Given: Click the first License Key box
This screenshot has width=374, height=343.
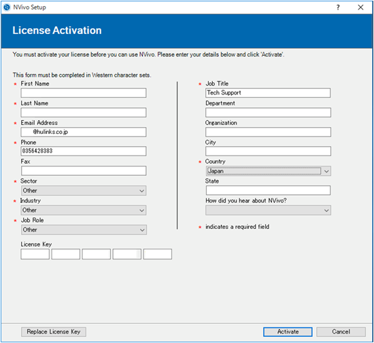Looking at the screenshot, I should pyautogui.click(x=35, y=254).
